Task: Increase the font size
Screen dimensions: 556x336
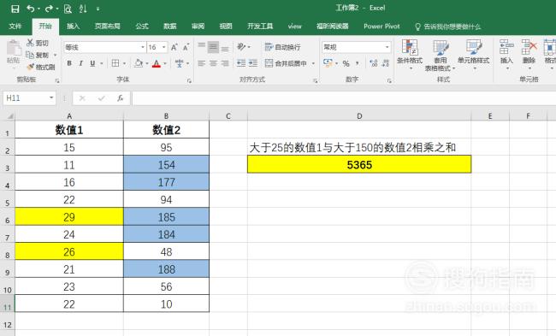Action: (x=174, y=47)
